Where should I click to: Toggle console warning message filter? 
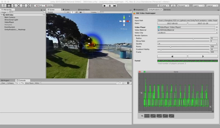124,83
